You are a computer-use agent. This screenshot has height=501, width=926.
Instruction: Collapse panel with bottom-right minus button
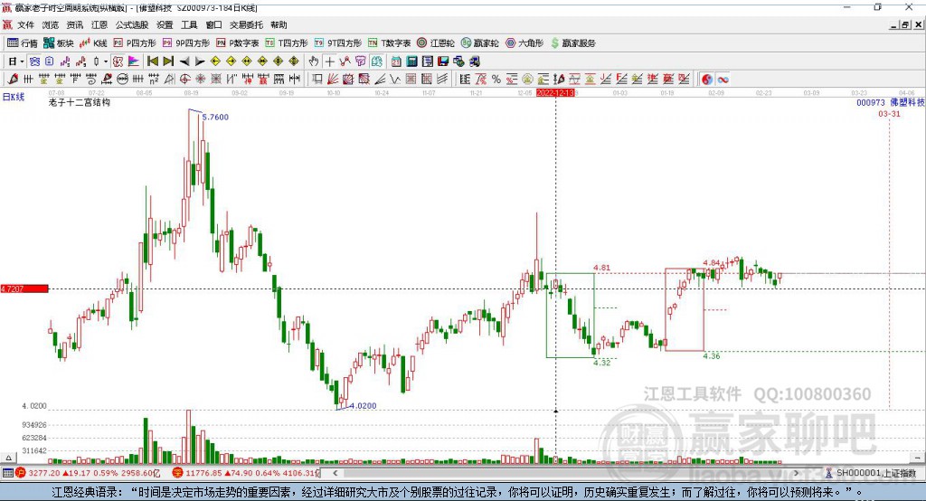[x=917, y=458]
